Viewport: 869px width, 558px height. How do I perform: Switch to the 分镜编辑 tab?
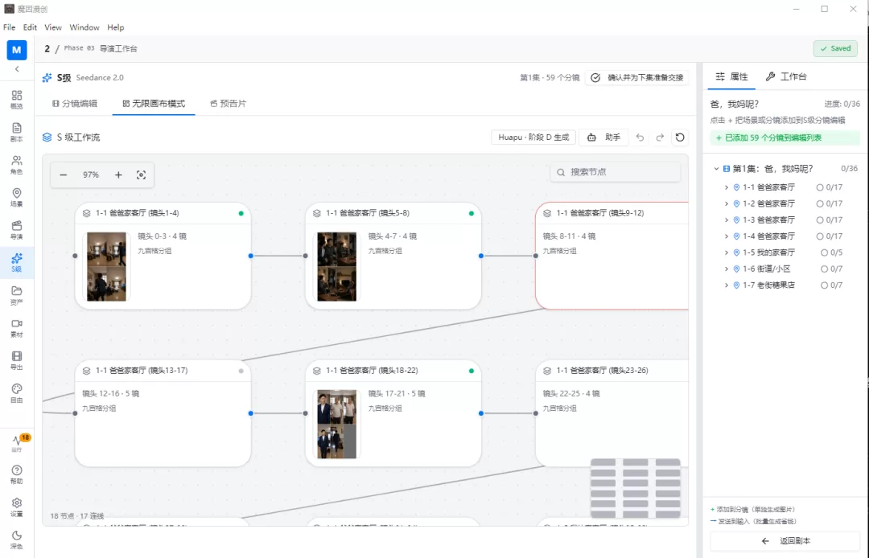[75, 104]
